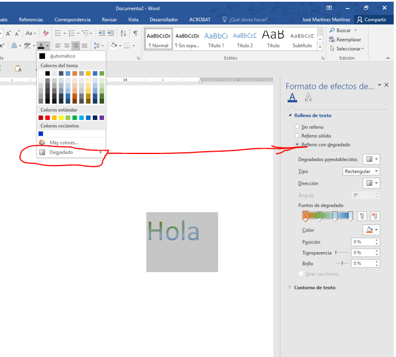Click the Borders icon
Image resolution: width=396 pixels, height=357 pixels.
coord(127,46)
